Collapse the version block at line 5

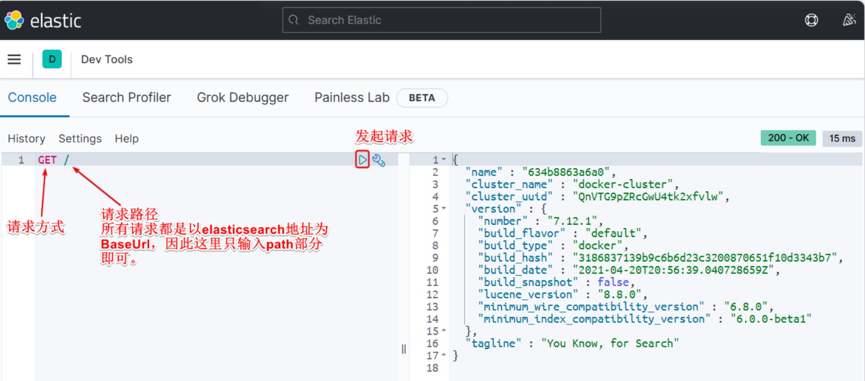tap(444, 209)
